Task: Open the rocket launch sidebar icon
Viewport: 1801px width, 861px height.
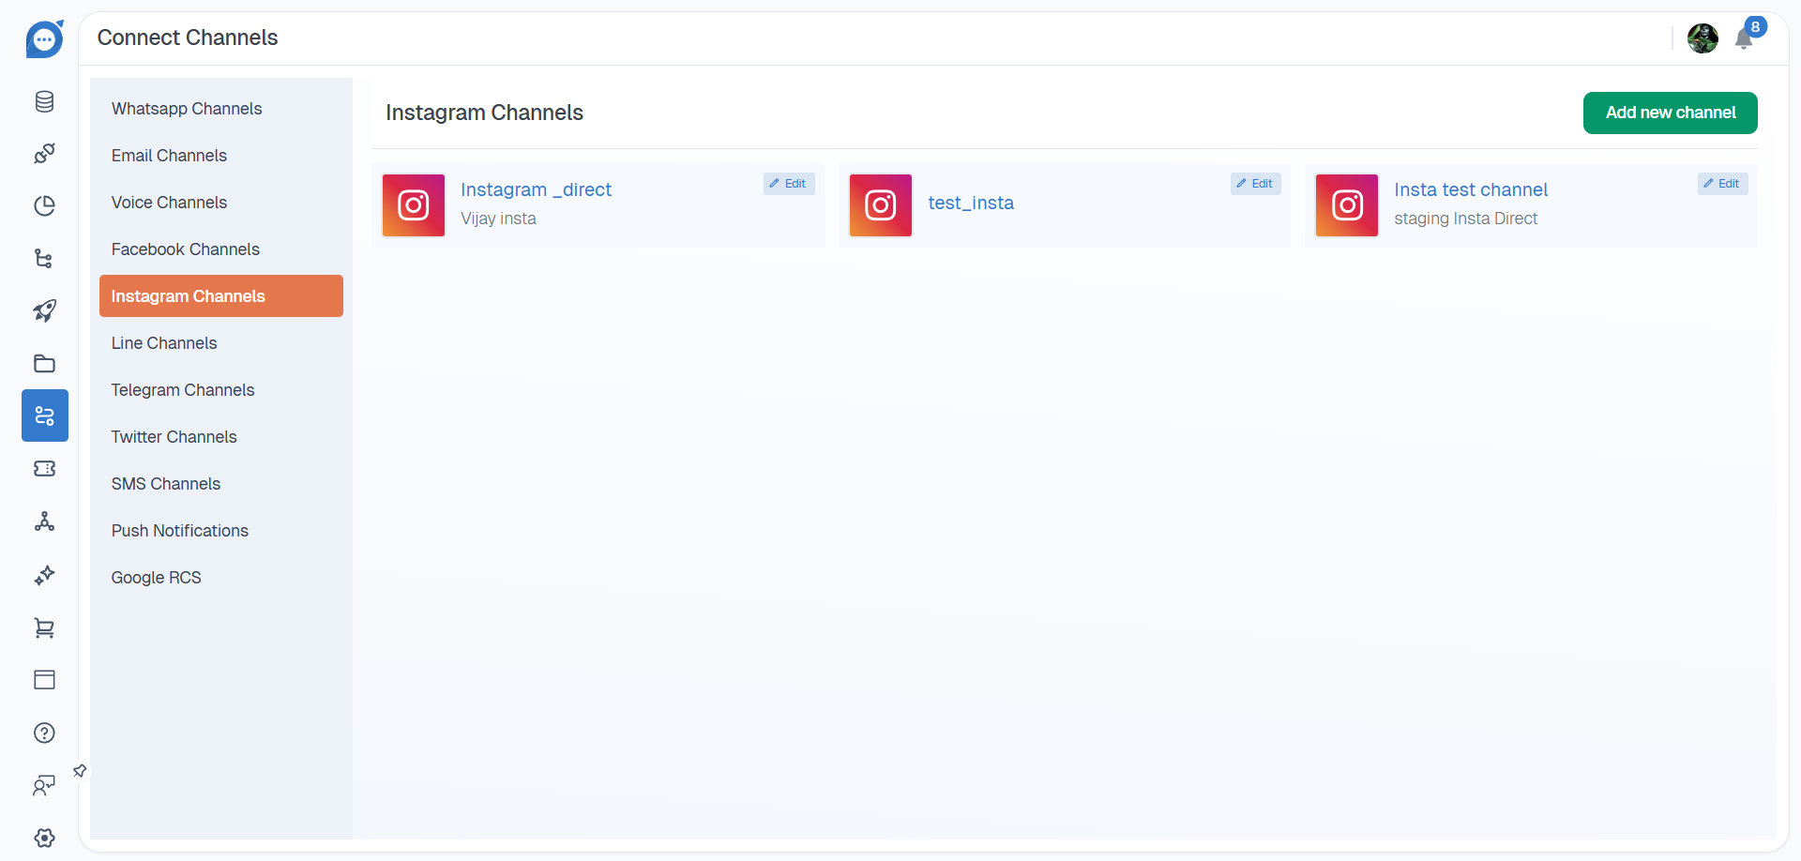Action: coord(44,310)
